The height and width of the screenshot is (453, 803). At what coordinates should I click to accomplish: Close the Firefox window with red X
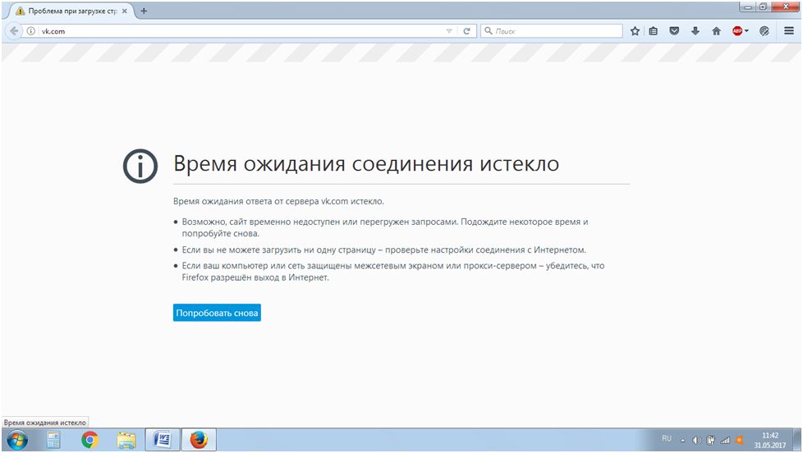pyautogui.click(x=786, y=7)
